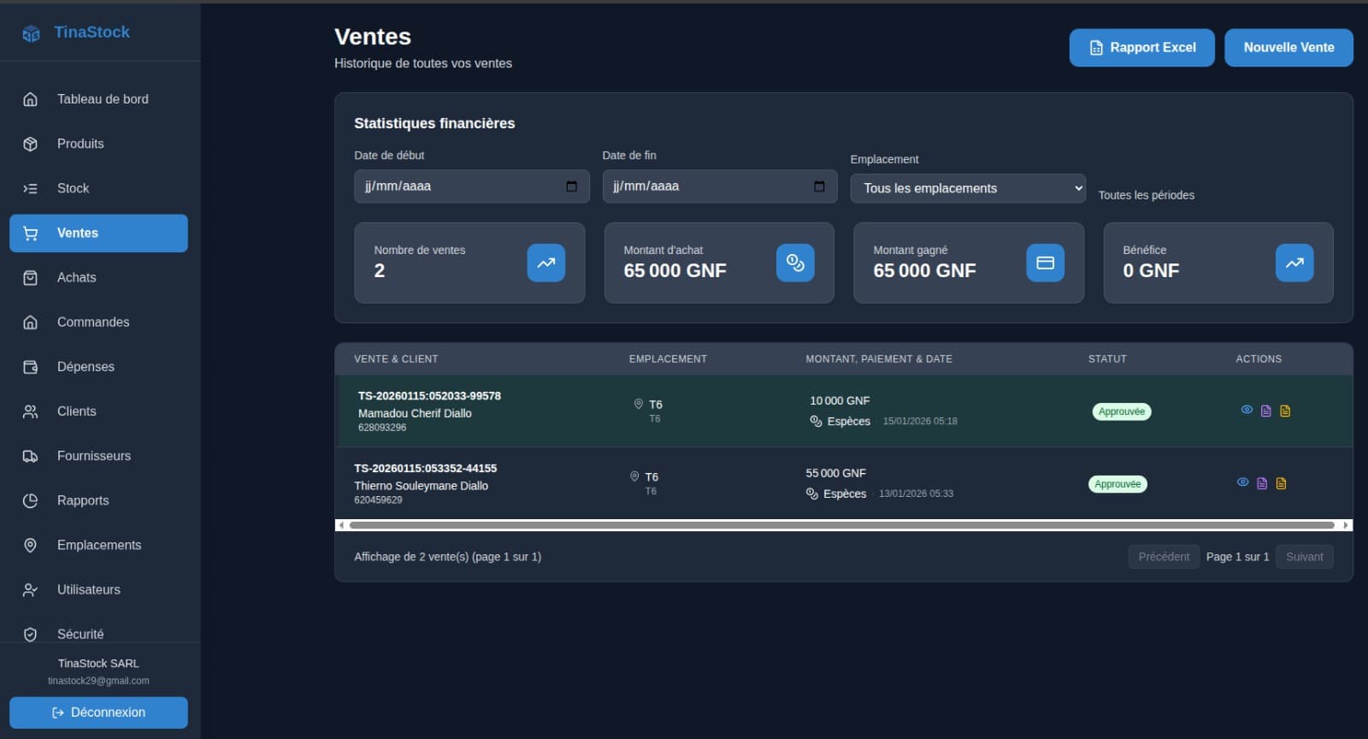View details eye icon for sale TS-20260115:052033-99578
The height and width of the screenshot is (739, 1368).
1247,410
